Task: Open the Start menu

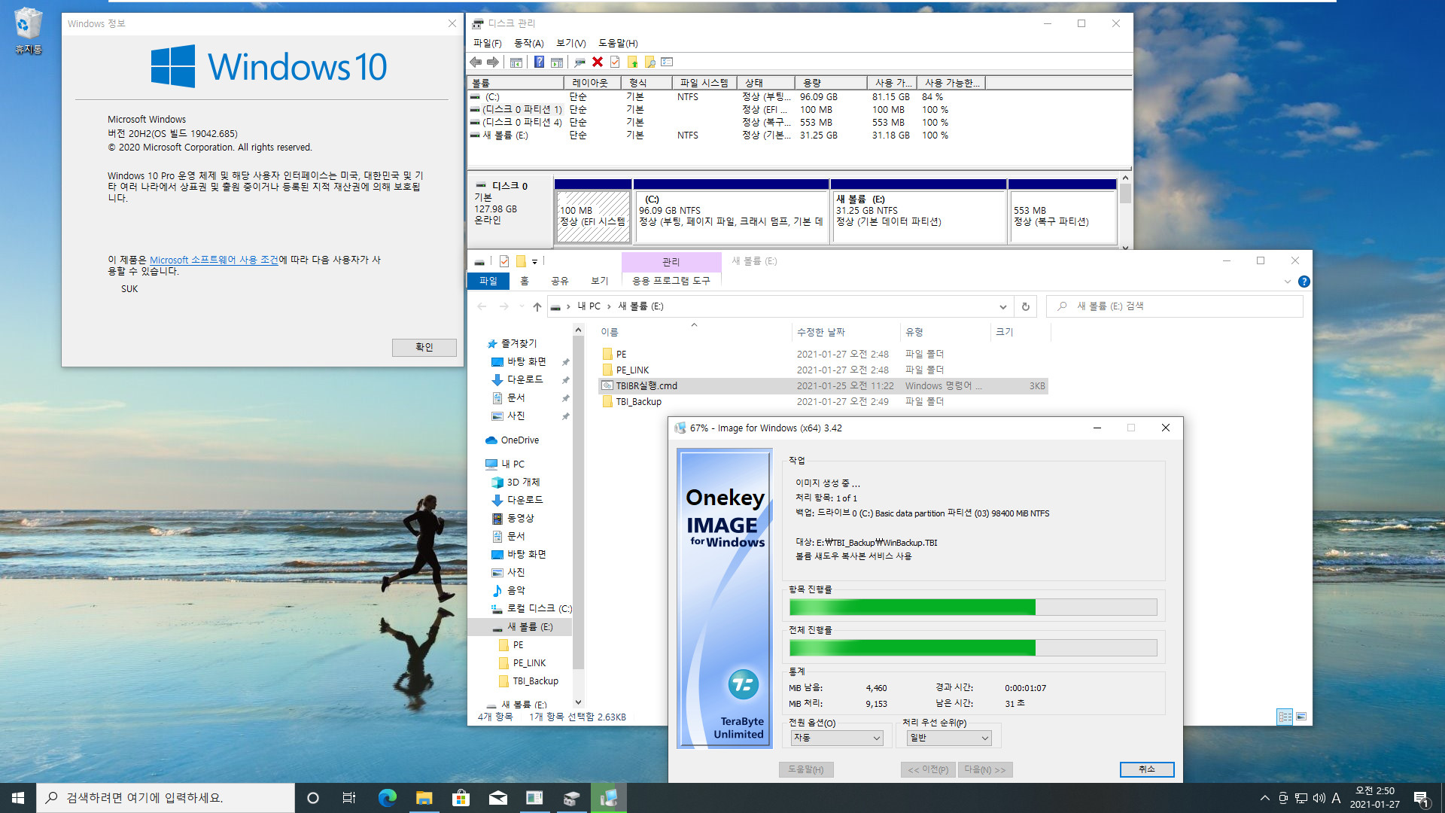Action: (18, 798)
